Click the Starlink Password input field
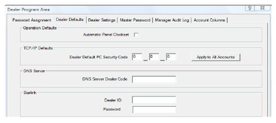 tap(154, 109)
